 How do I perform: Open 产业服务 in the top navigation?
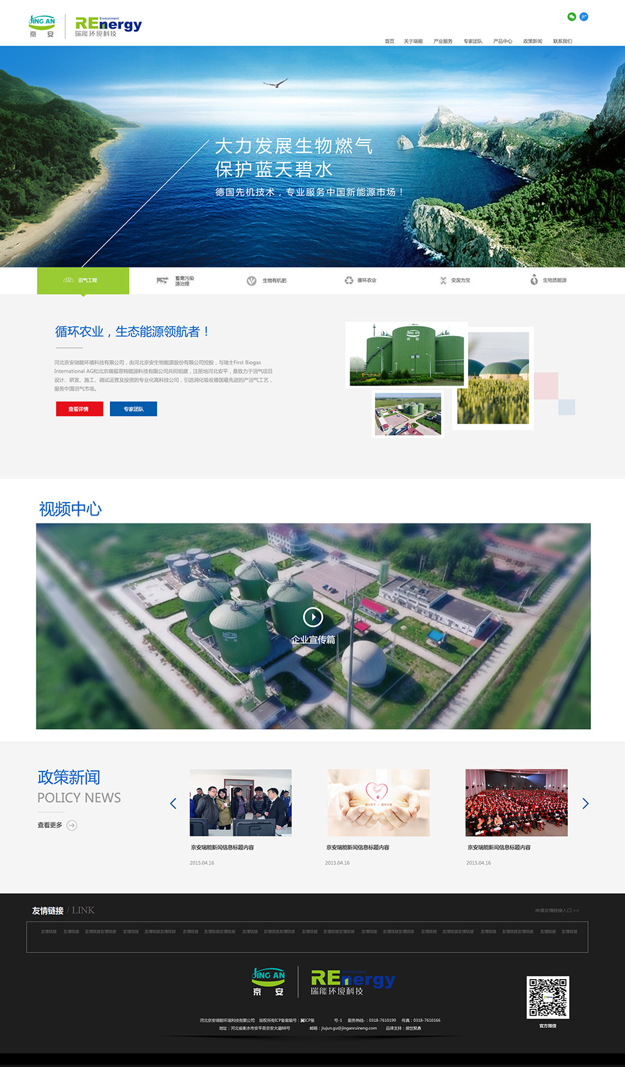(443, 41)
